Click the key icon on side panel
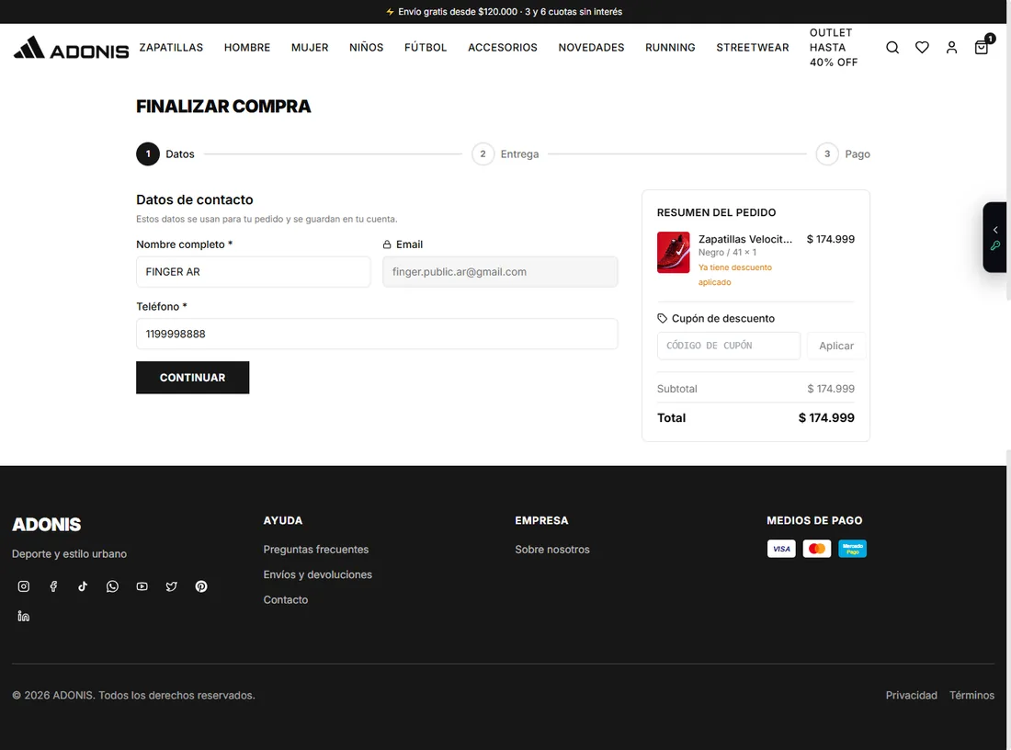Screen dimensions: 1011x750 pyautogui.click(x=994, y=245)
